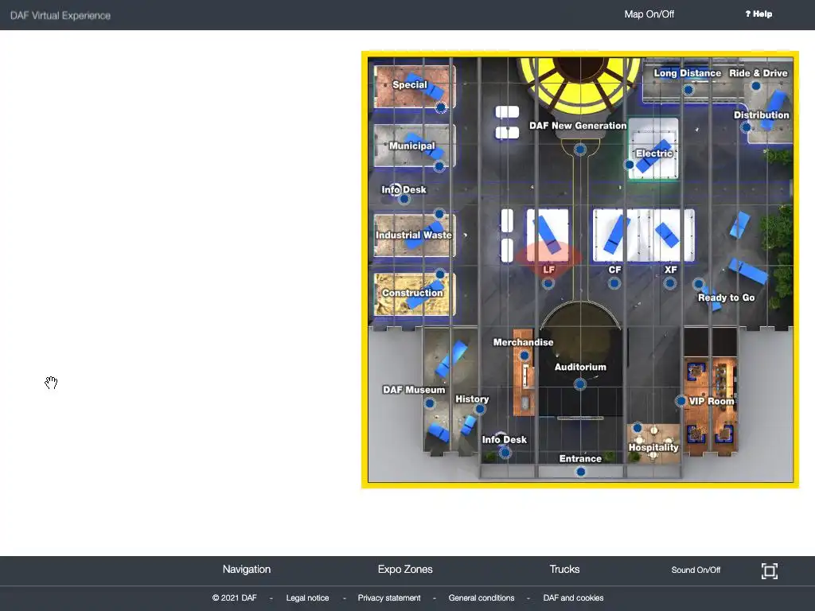Enter fullscreen with the bottom-bar icon
This screenshot has height=611, width=815.
[770, 570]
